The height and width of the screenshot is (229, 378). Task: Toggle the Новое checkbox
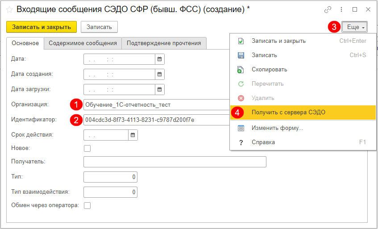87,148
